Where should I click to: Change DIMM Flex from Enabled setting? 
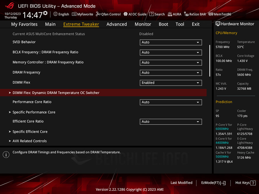[x=171, y=83]
